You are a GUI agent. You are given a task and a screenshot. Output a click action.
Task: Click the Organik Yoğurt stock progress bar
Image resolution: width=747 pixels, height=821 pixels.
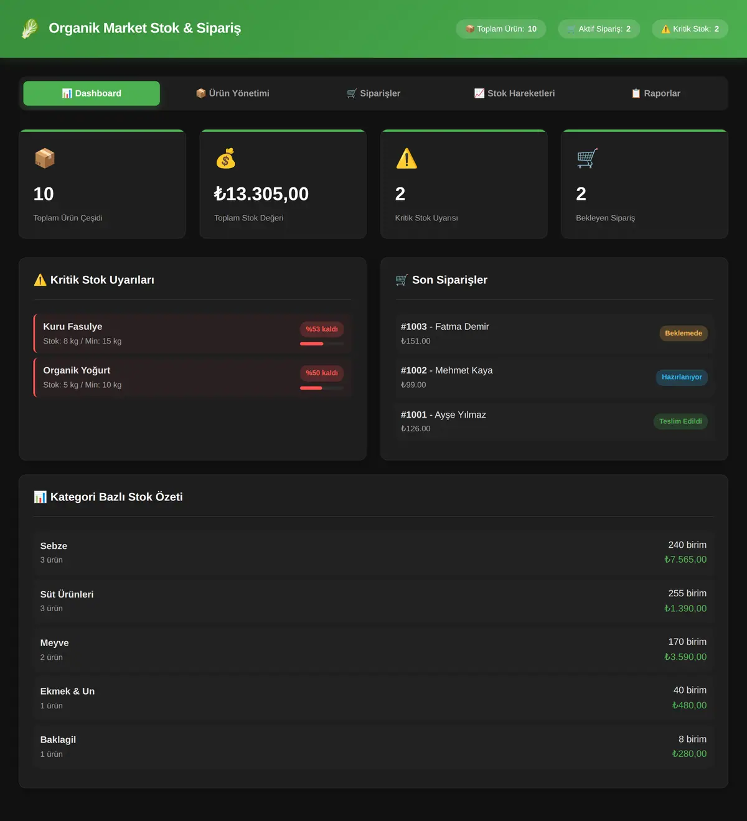click(322, 388)
